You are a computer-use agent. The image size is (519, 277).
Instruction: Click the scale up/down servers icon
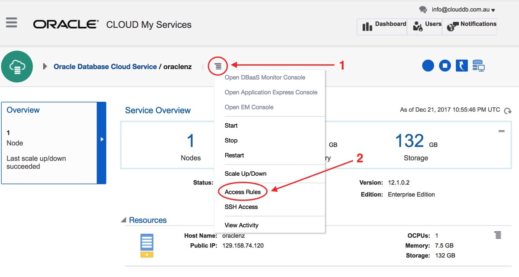[479, 66]
